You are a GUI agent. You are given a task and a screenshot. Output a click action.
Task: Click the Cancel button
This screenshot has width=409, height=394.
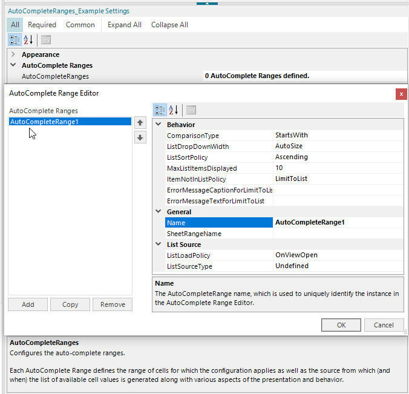tap(384, 325)
